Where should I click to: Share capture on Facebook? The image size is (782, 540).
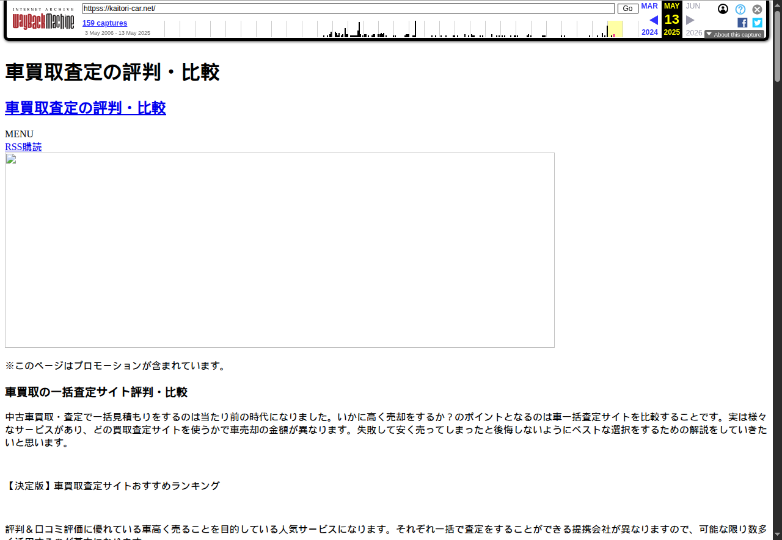tap(742, 23)
